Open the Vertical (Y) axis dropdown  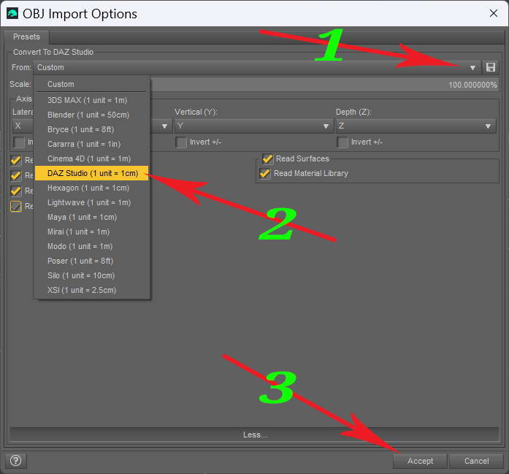tap(253, 126)
